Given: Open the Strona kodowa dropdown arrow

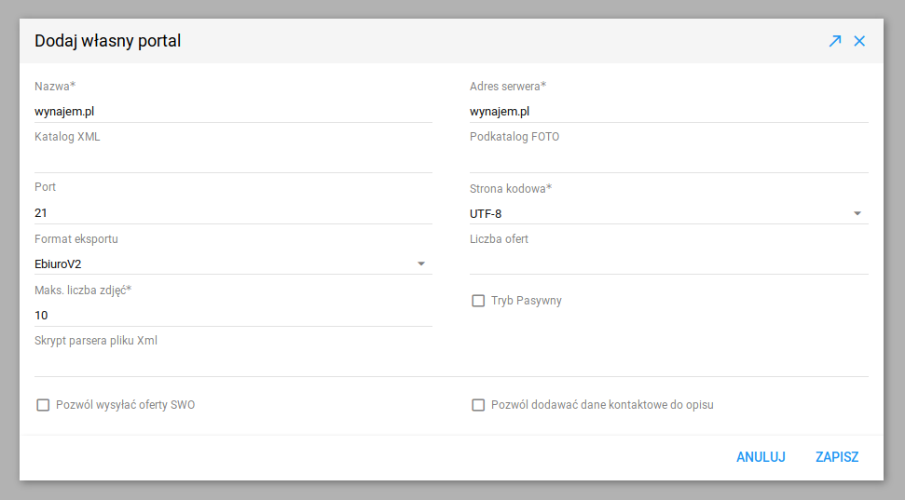Looking at the screenshot, I should click(857, 213).
